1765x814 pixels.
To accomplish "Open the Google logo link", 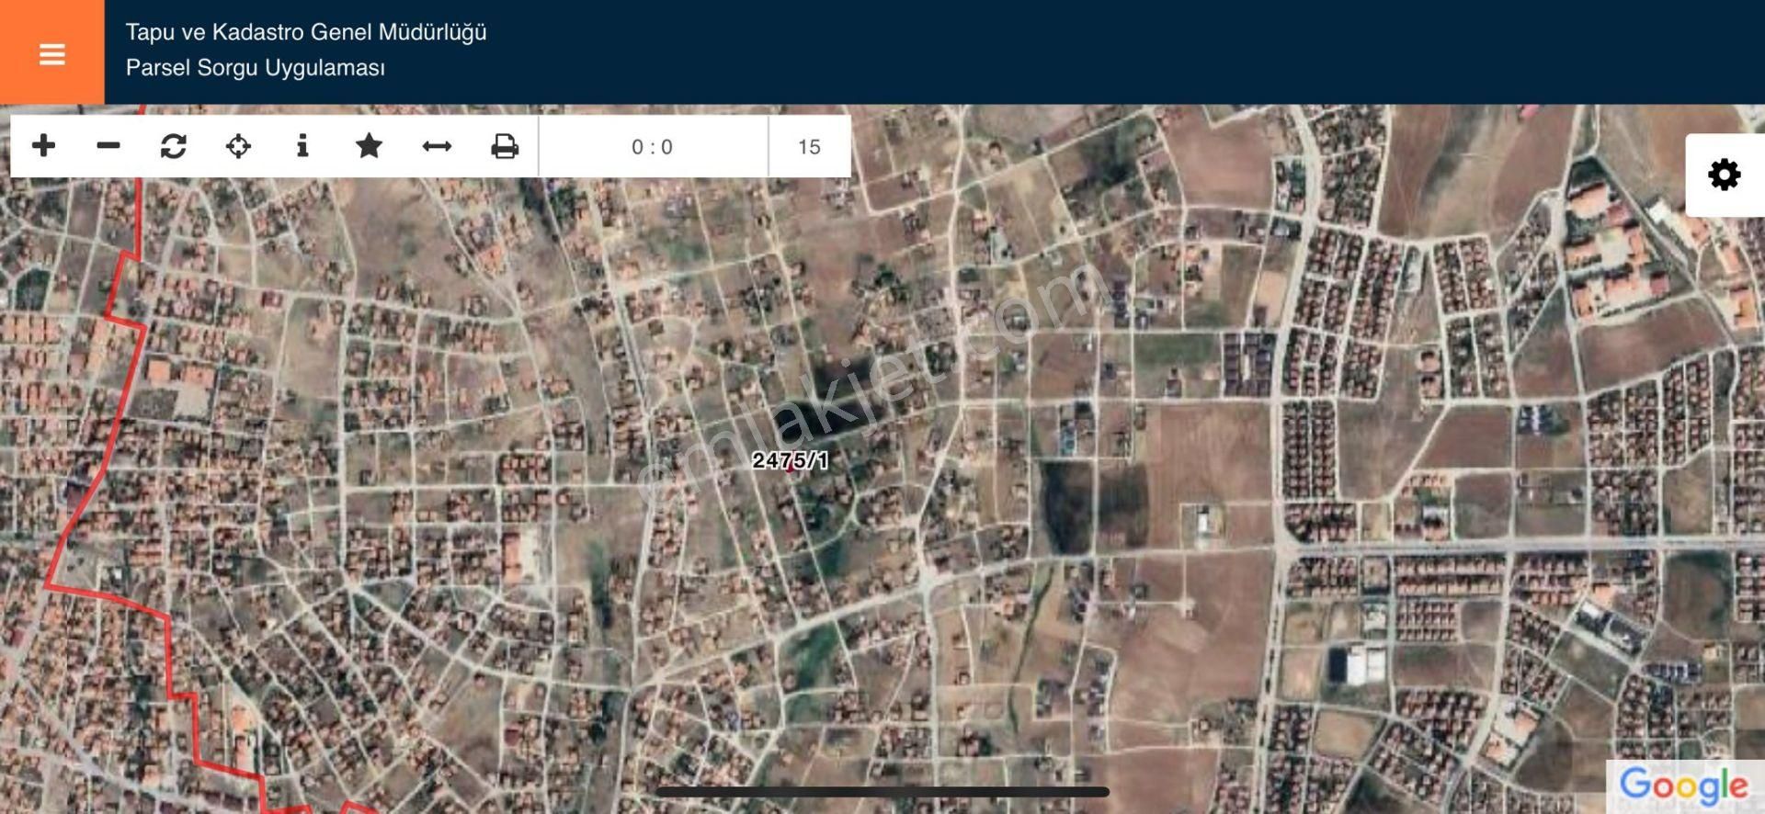I will click(x=1684, y=786).
